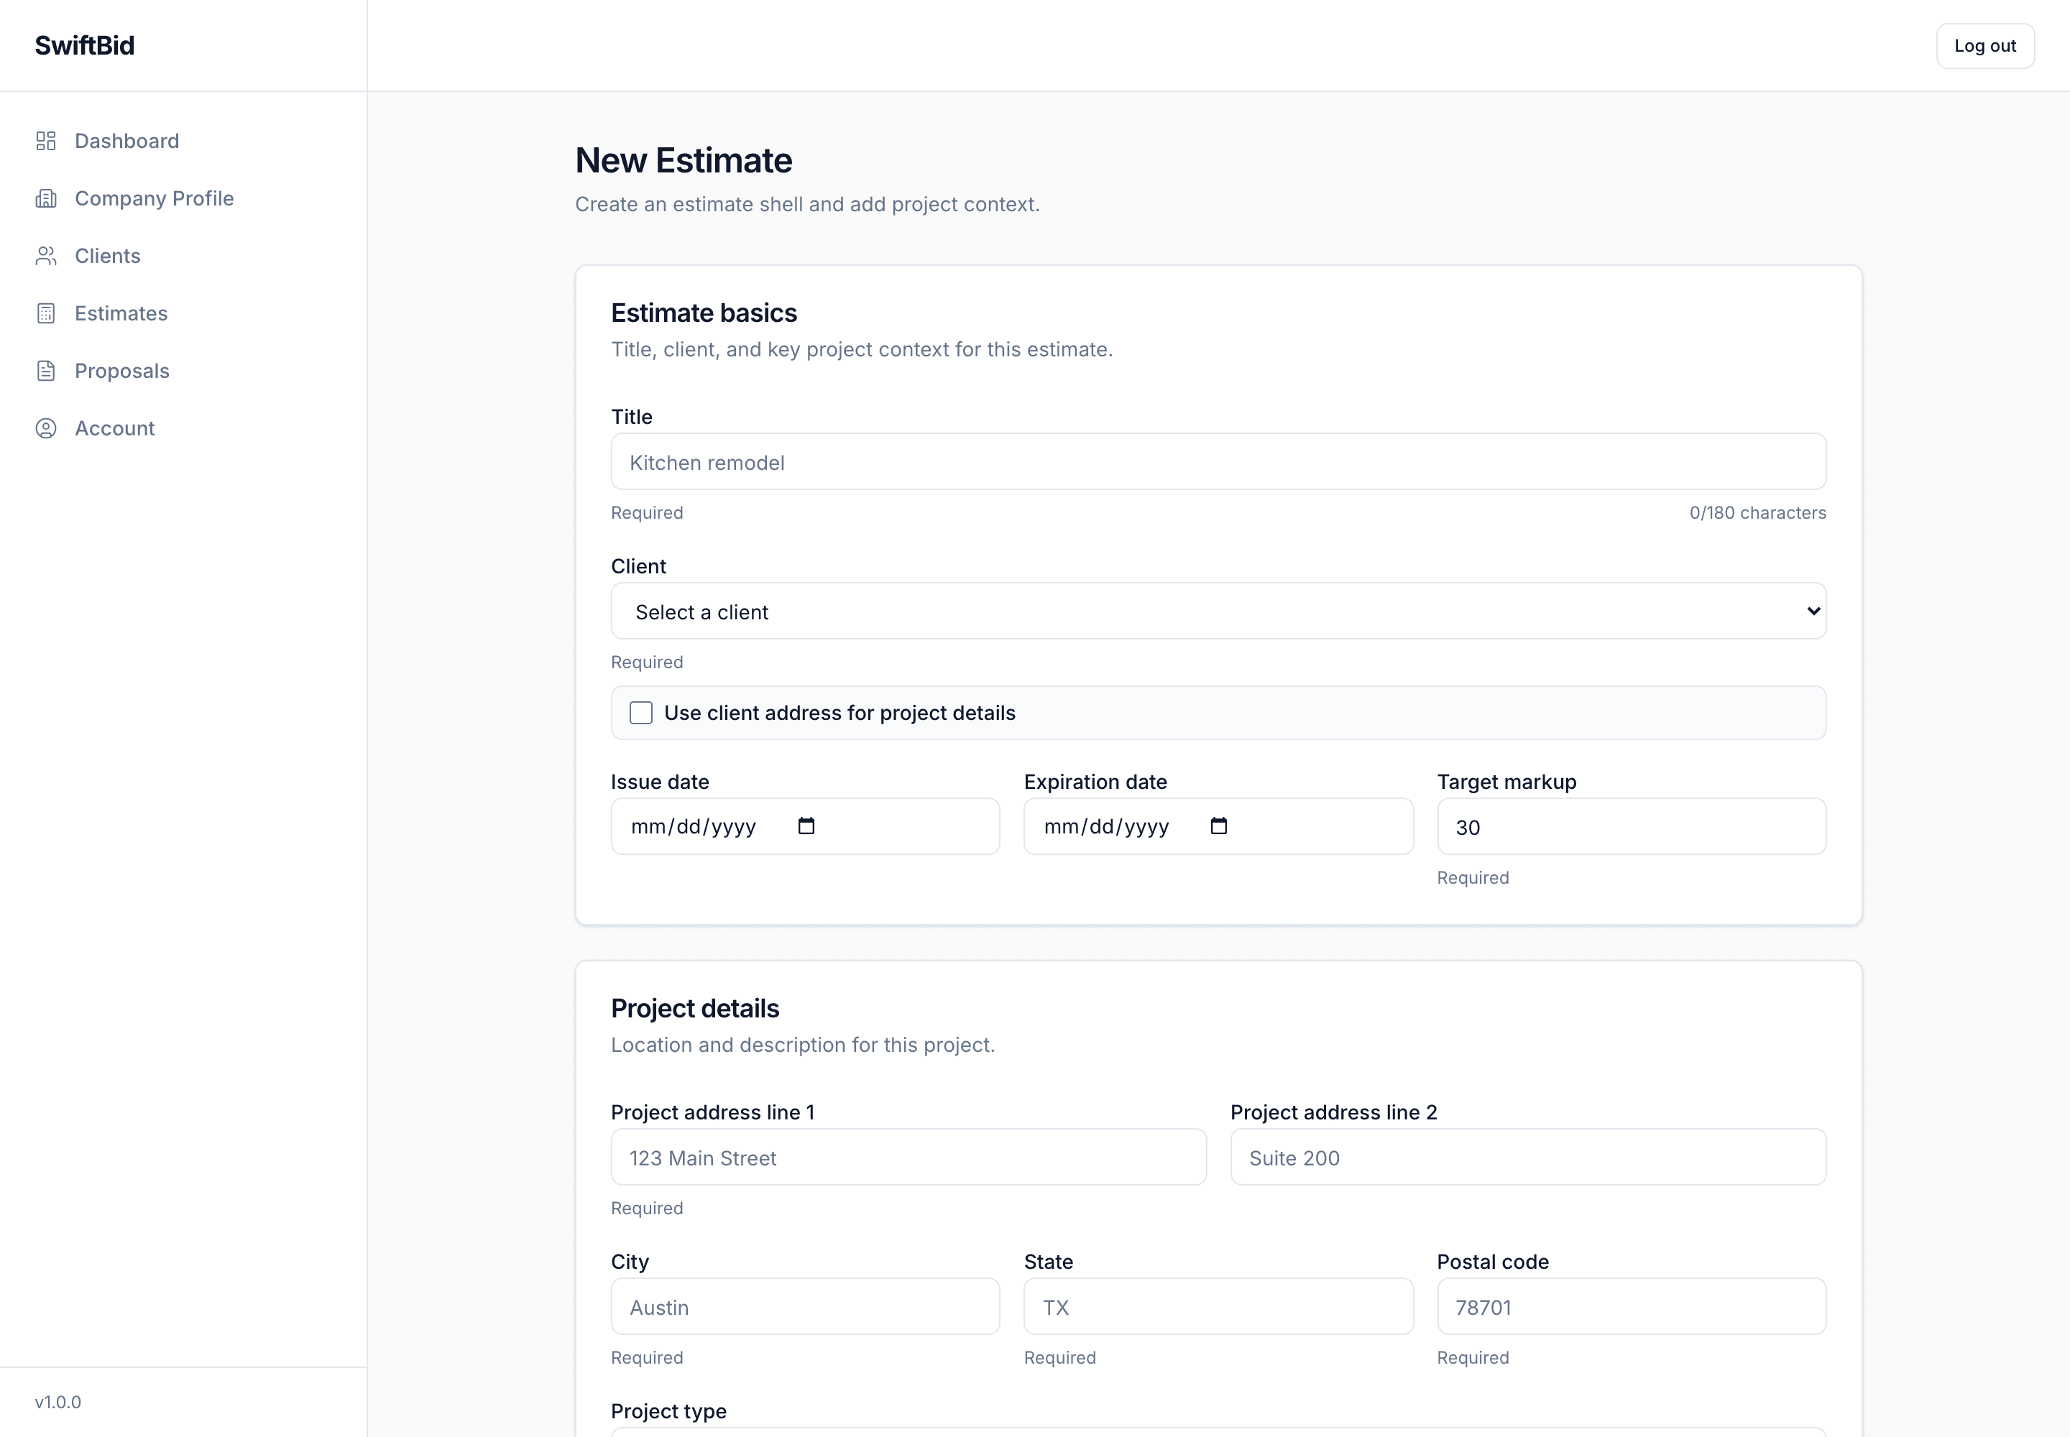This screenshot has height=1437, width=2070.
Task: Check Use client address for project details
Action: coord(640,713)
